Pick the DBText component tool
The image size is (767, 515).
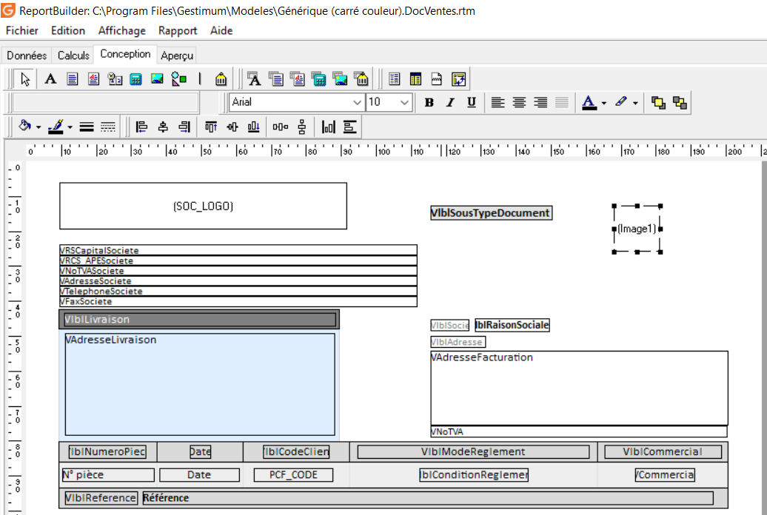(254, 78)
